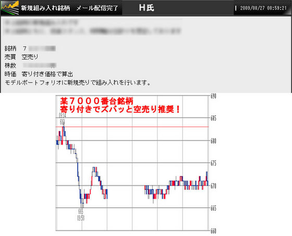Click the '空売り' value text
292x236 pixels.
(x=30, y=57)
